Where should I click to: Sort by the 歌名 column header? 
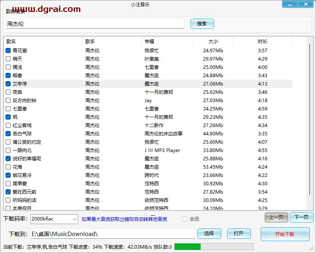[x=43, y=42]
